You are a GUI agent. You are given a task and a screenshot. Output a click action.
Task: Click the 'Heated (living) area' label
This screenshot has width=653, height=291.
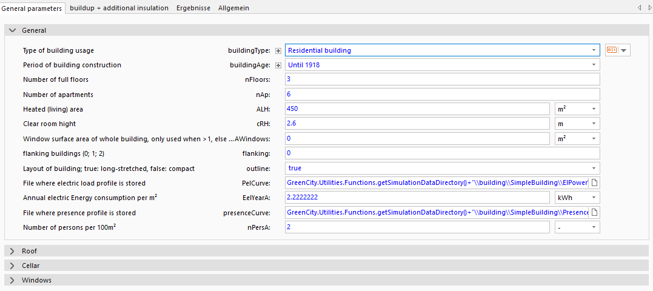53,109
